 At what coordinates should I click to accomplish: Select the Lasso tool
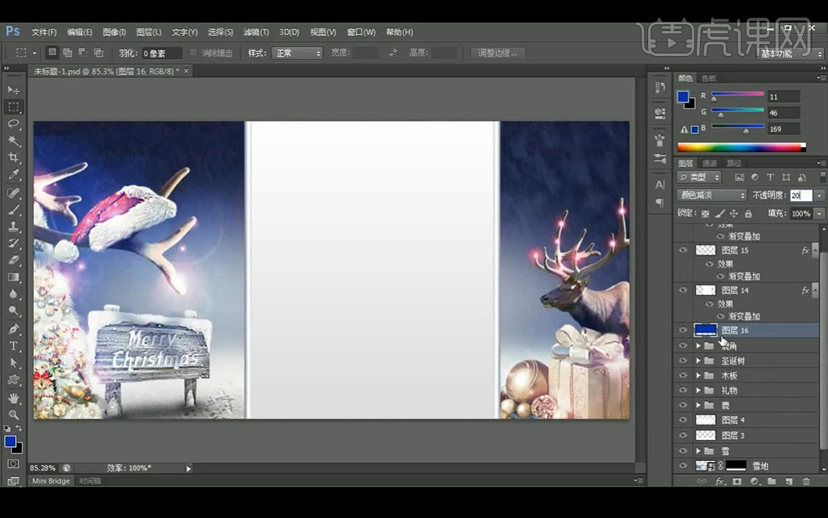click(13, 124)
